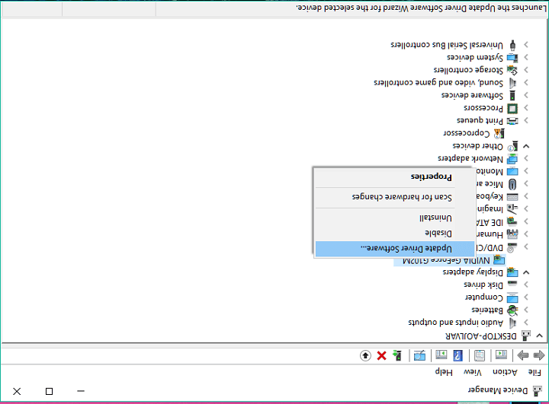Click the Device Manager title bar icon
This screenshot has width=549, height=404.
[537, 391]
